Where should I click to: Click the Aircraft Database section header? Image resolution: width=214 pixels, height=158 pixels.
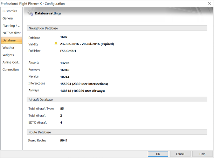(40, 100)
